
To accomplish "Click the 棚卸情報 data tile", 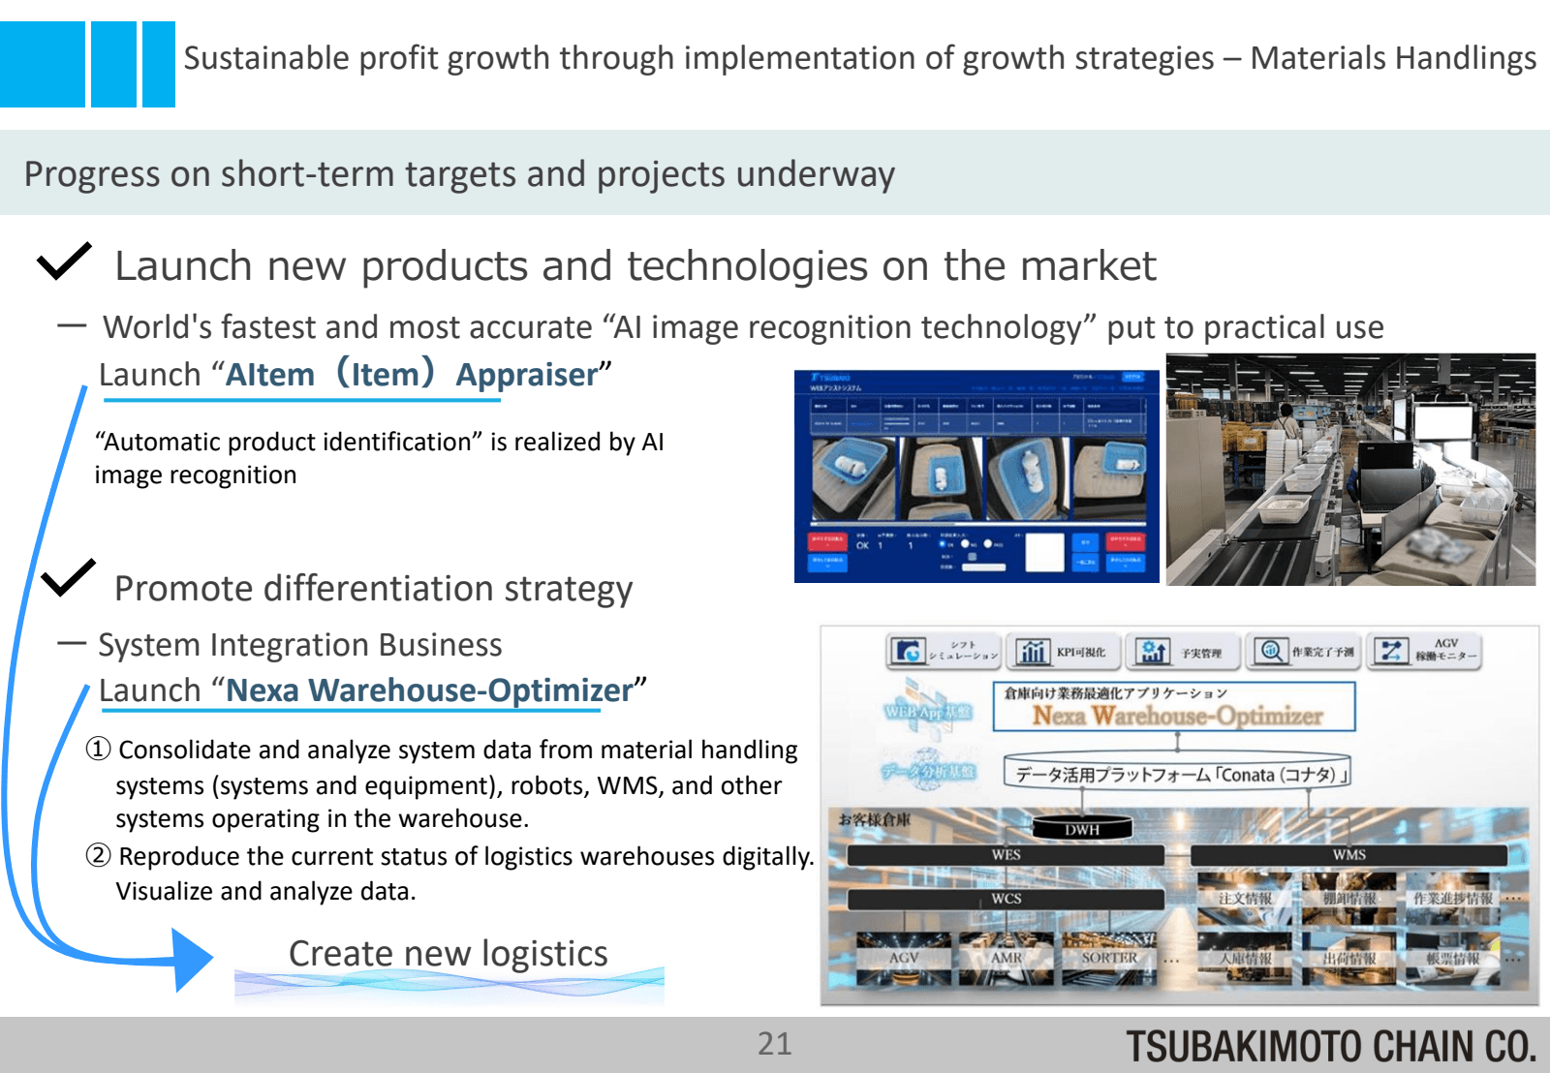I will [1349, 898].
